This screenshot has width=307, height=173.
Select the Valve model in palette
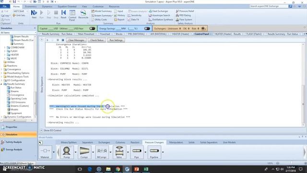(119, 152)
